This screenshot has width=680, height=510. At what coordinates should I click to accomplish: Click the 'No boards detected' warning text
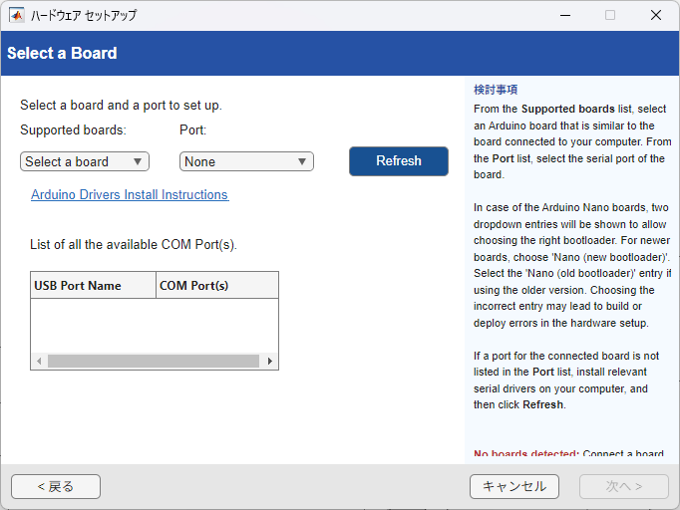(x=526, y=454)
